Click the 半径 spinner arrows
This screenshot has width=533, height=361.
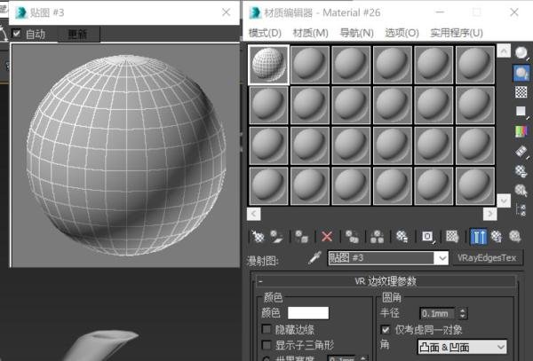click(463, 313)
